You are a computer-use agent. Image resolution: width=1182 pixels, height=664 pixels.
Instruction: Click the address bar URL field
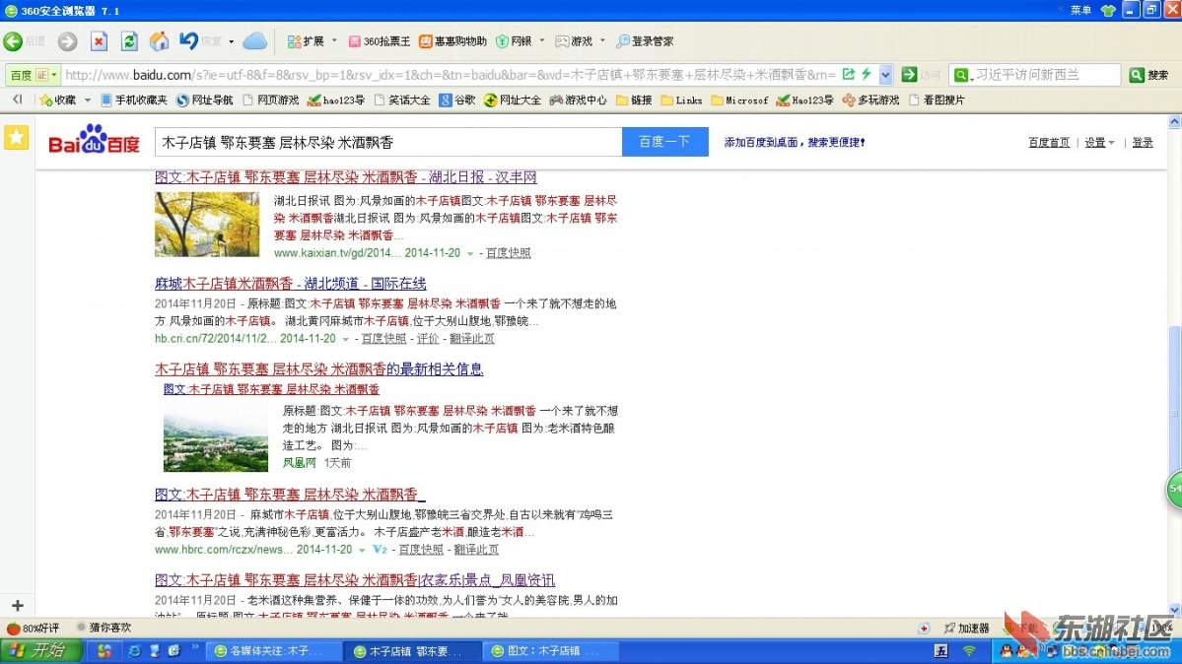coord(450,75)
